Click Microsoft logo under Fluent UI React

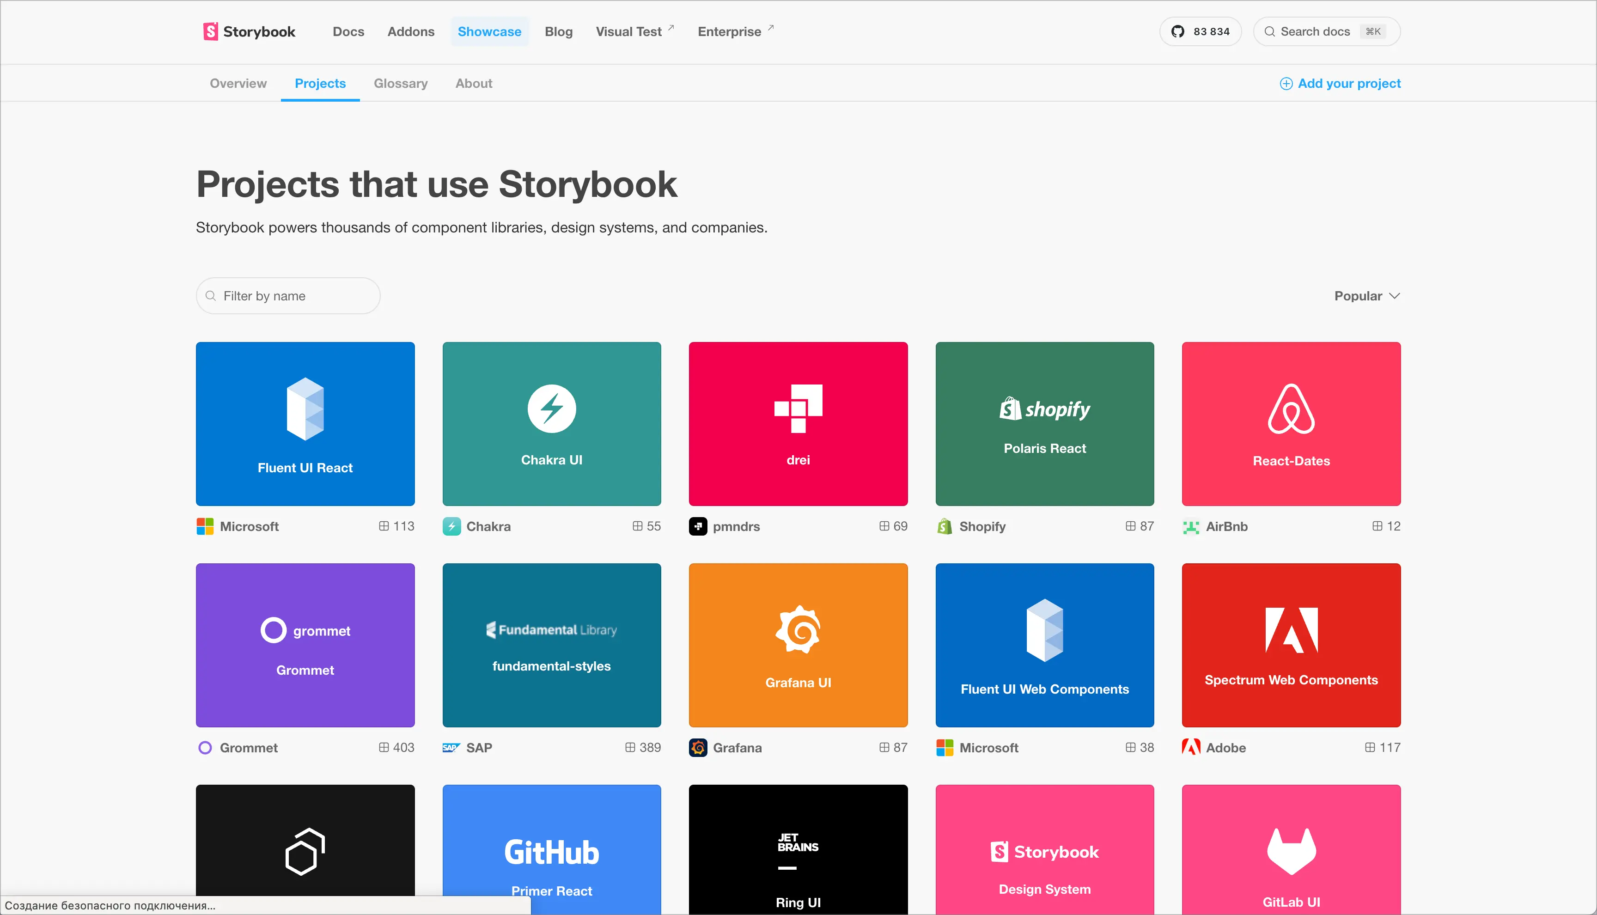point(205,527)
